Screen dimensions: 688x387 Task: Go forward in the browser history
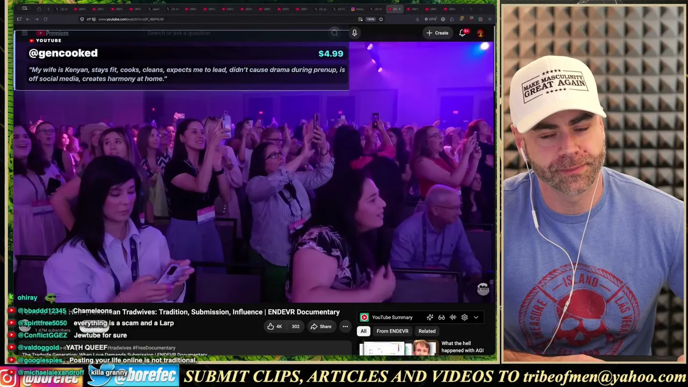click(36, 19)
